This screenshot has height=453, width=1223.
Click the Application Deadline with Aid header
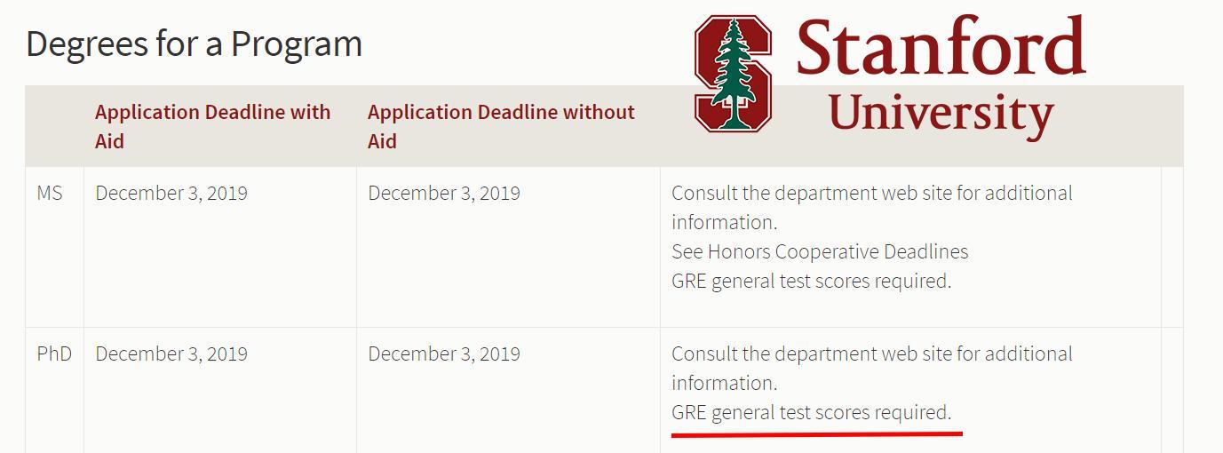[x=213, y=126]
